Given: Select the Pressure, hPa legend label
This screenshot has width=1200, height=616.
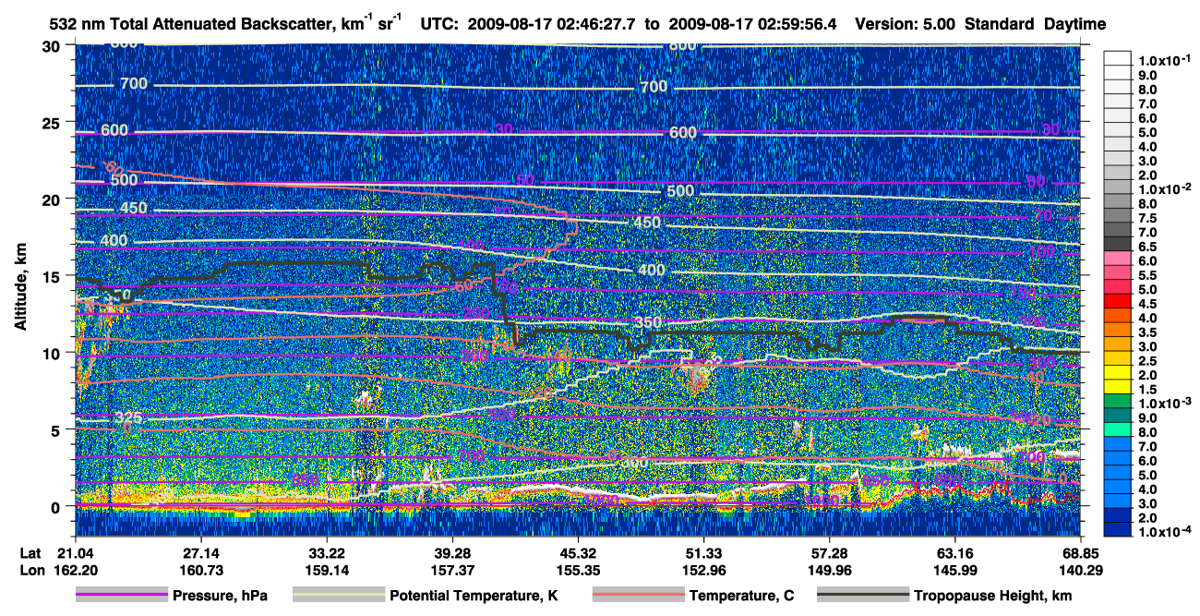Looking at the screenshot, I should (221, 596).
